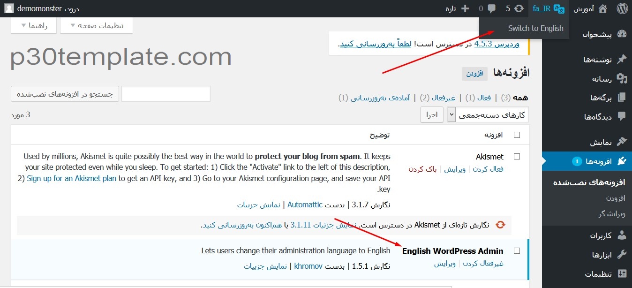Choose Switch to English from the language menu

(x=536, y=28)
